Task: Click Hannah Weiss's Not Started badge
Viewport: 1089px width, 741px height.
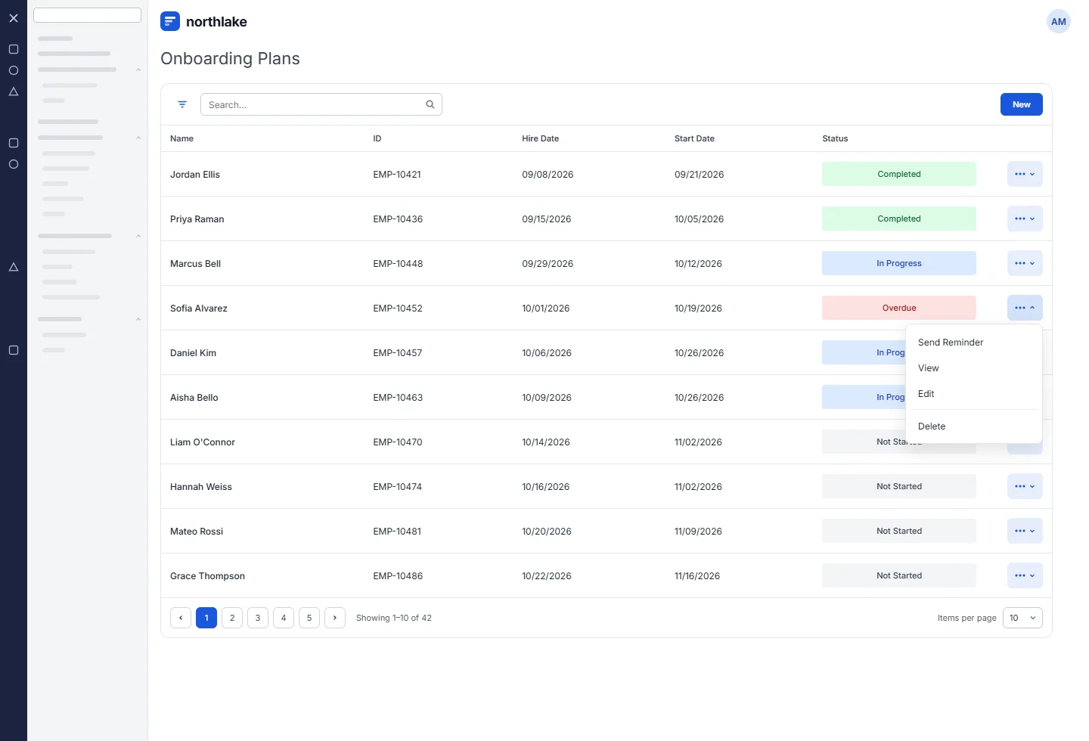Action: point(899,486)
